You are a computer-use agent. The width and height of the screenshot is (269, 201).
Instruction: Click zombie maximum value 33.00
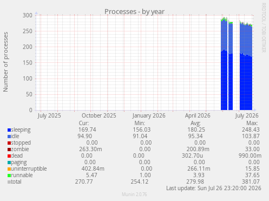point(252,149)
